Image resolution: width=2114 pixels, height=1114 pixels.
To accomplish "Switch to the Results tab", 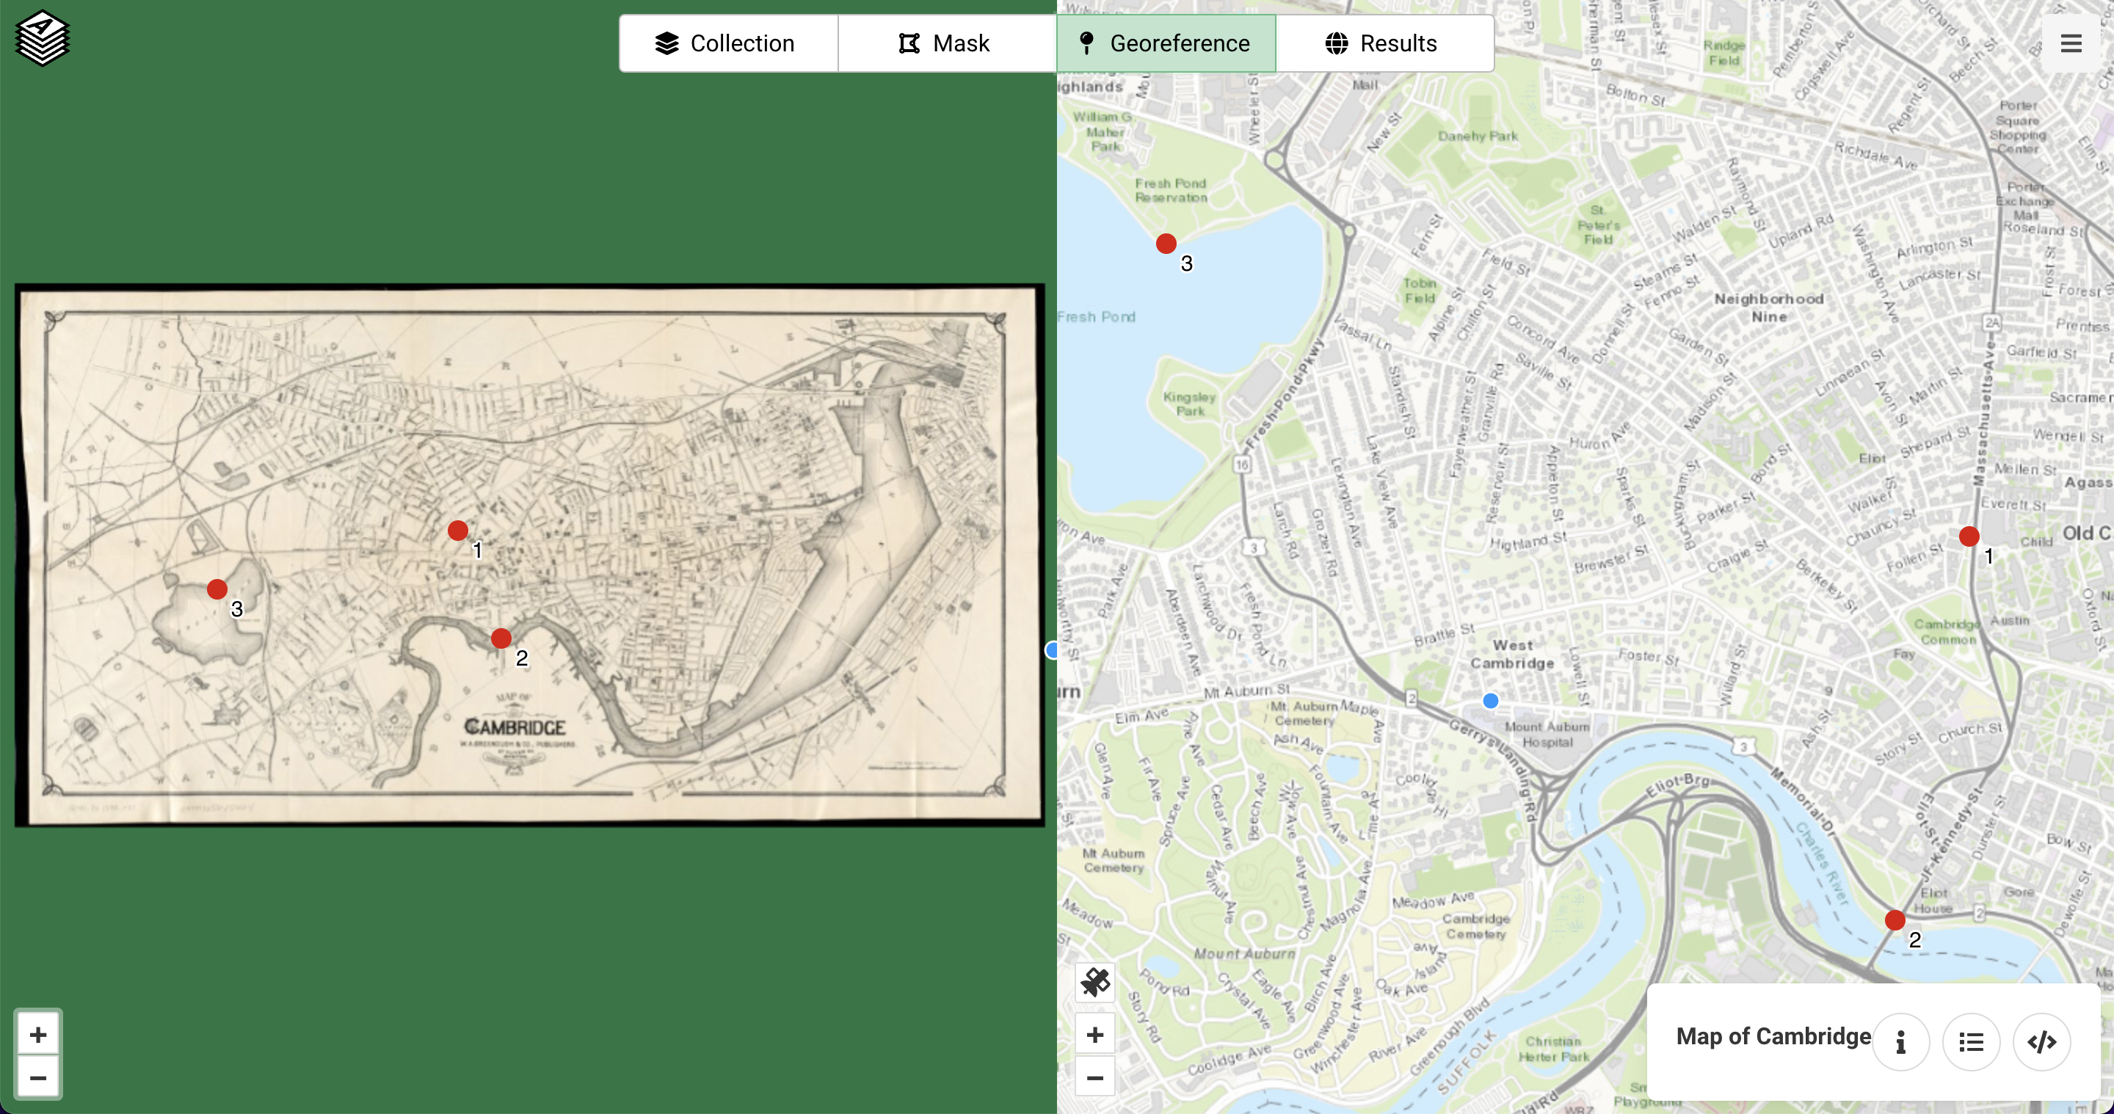I will pyautogui.click(x=1381, y=42).
